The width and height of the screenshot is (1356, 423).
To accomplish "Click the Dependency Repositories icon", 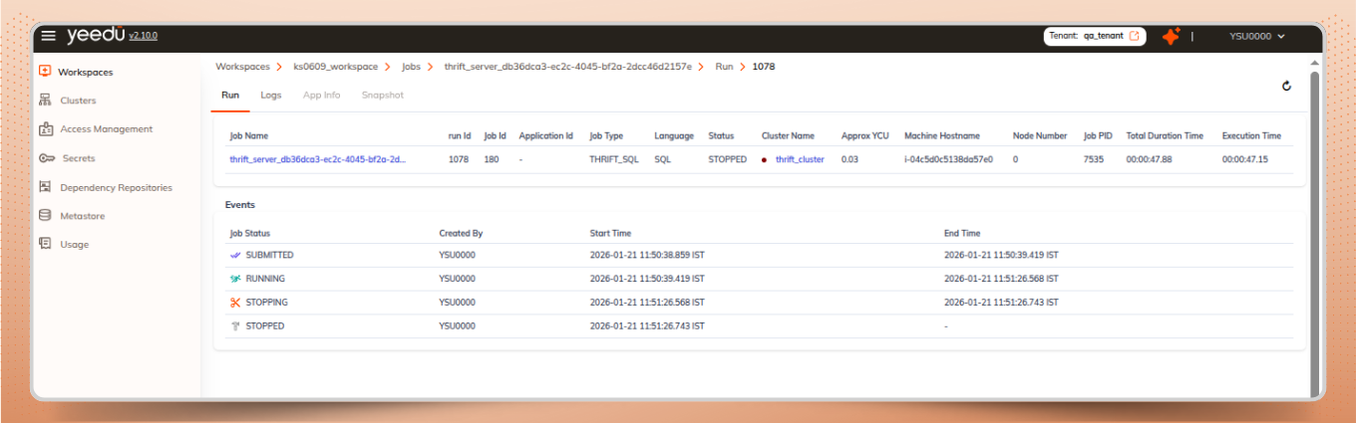I will (45, 187).
